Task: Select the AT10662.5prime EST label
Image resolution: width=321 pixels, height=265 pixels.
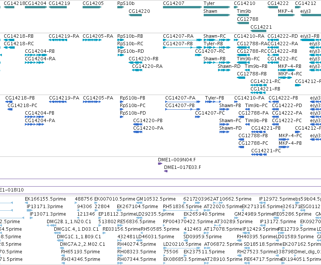Action: (x=232, y=199)
